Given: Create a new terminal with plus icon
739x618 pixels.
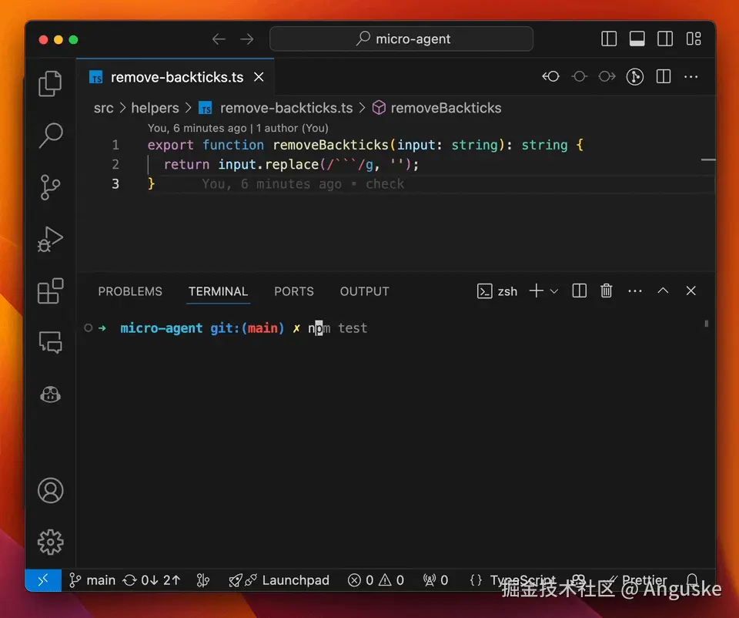Looking at the screenshot, I should coord(537,291).
